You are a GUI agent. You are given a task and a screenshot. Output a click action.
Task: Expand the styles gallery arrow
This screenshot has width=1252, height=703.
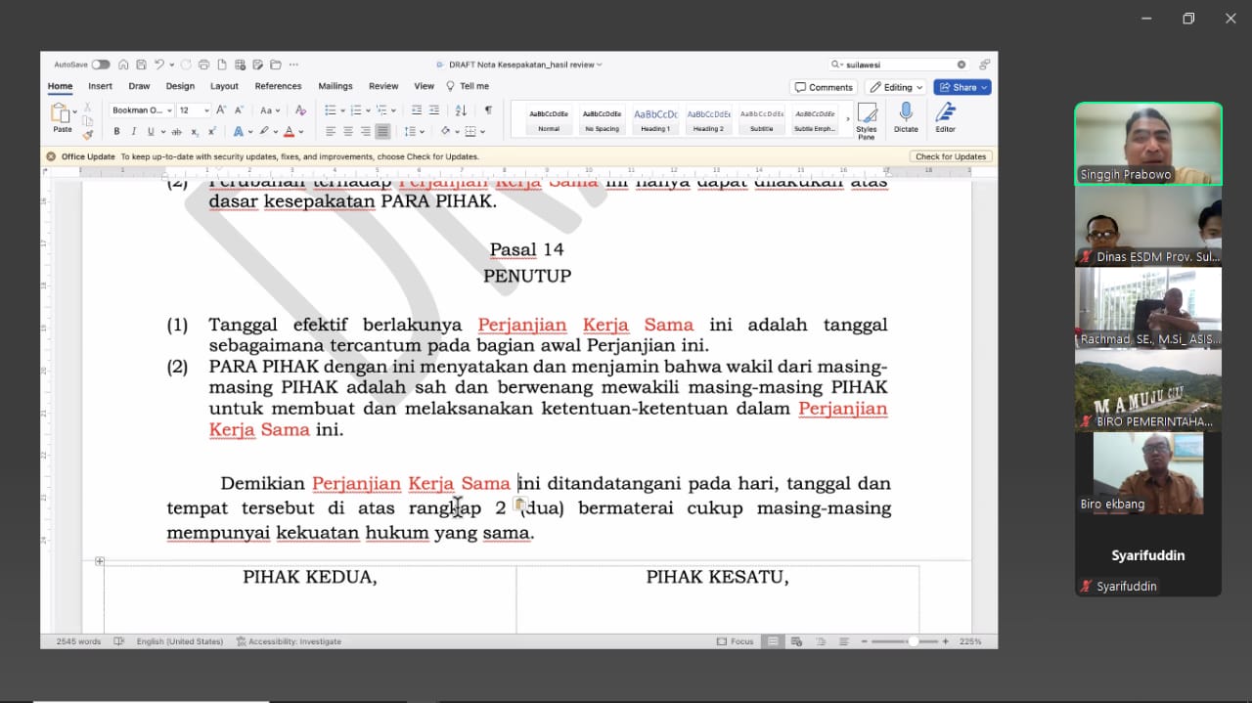pyautogui.click(x=847, y=119)
